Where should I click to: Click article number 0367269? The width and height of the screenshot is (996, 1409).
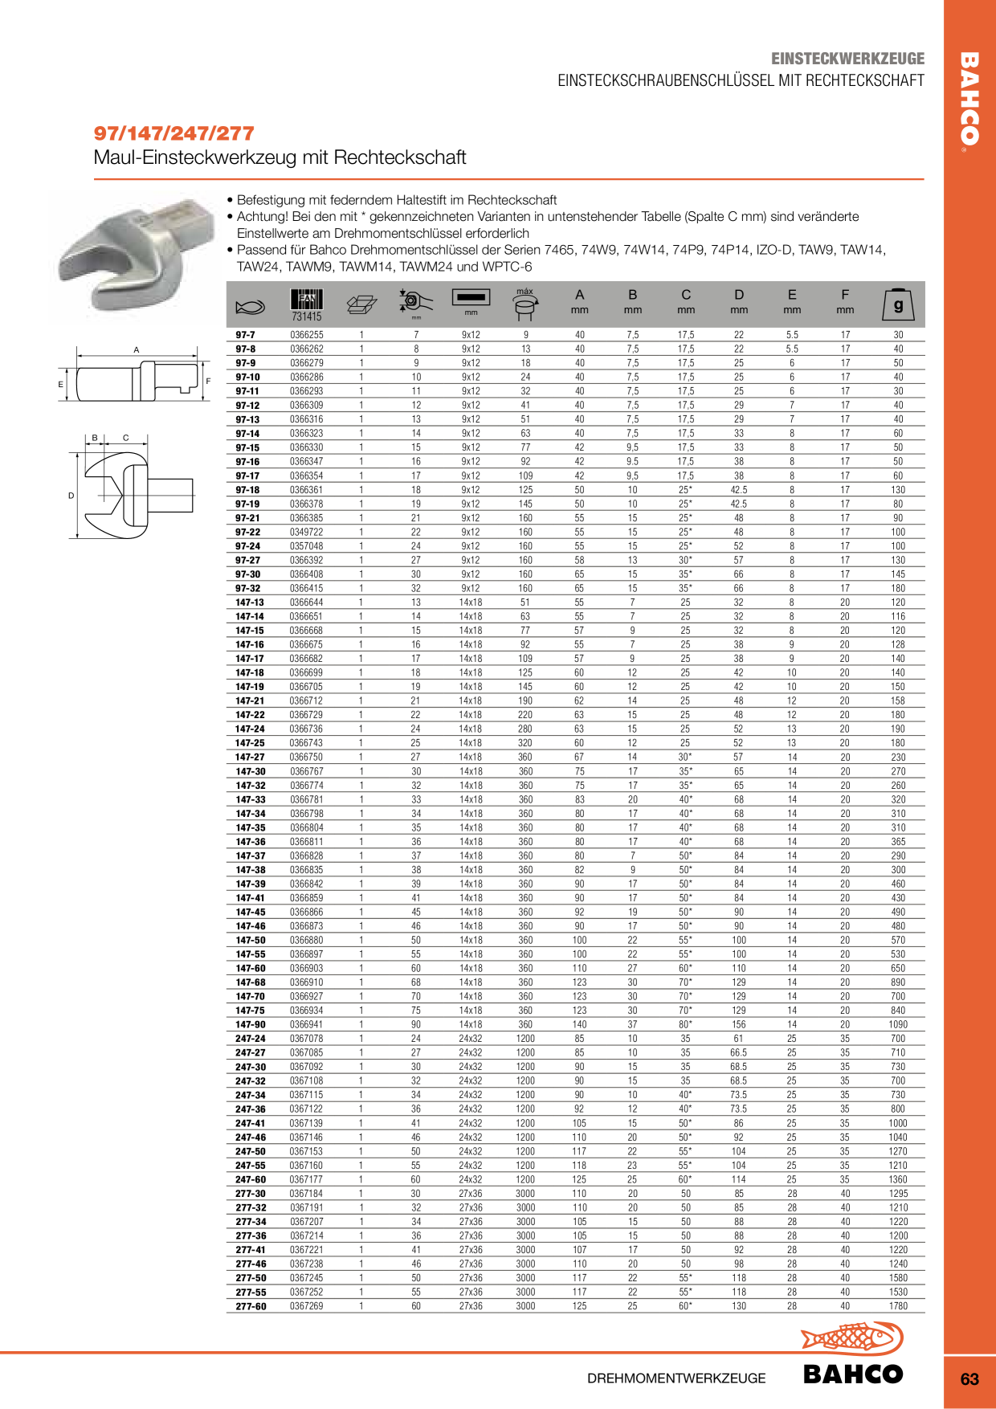pos(307,1306)
